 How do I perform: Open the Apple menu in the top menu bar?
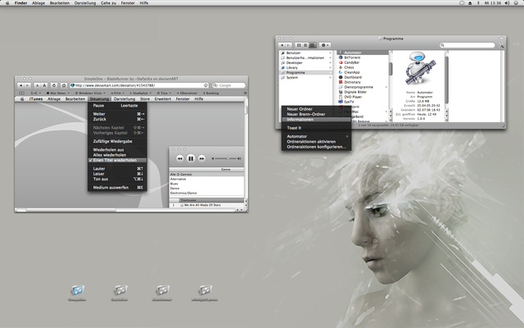pos(7,3)
